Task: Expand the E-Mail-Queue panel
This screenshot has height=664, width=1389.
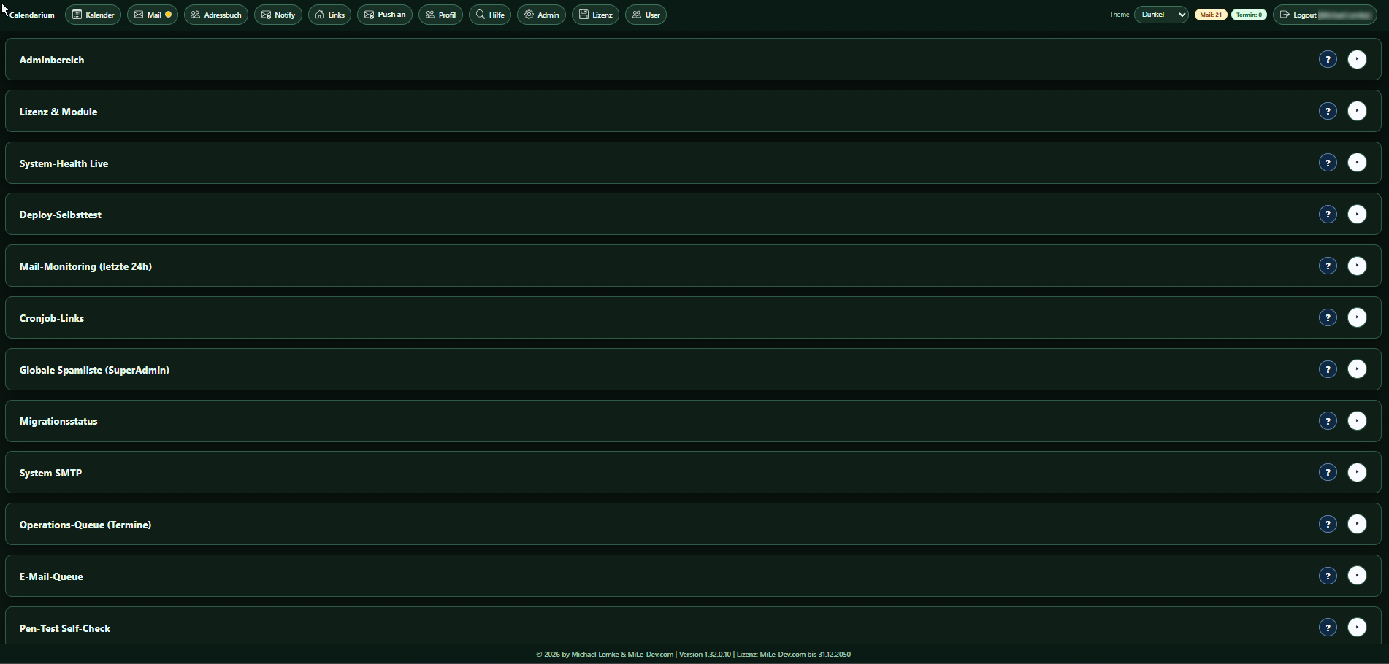Action: pyautogui.click(x=1357, y=576)
